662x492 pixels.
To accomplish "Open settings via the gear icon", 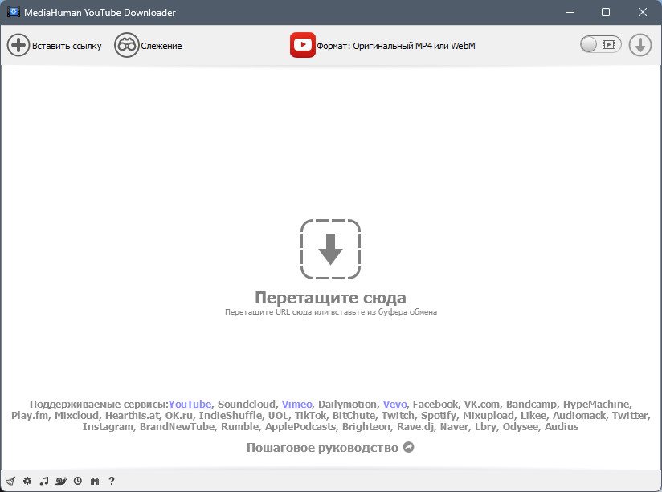I will click(x=27, y=481).
